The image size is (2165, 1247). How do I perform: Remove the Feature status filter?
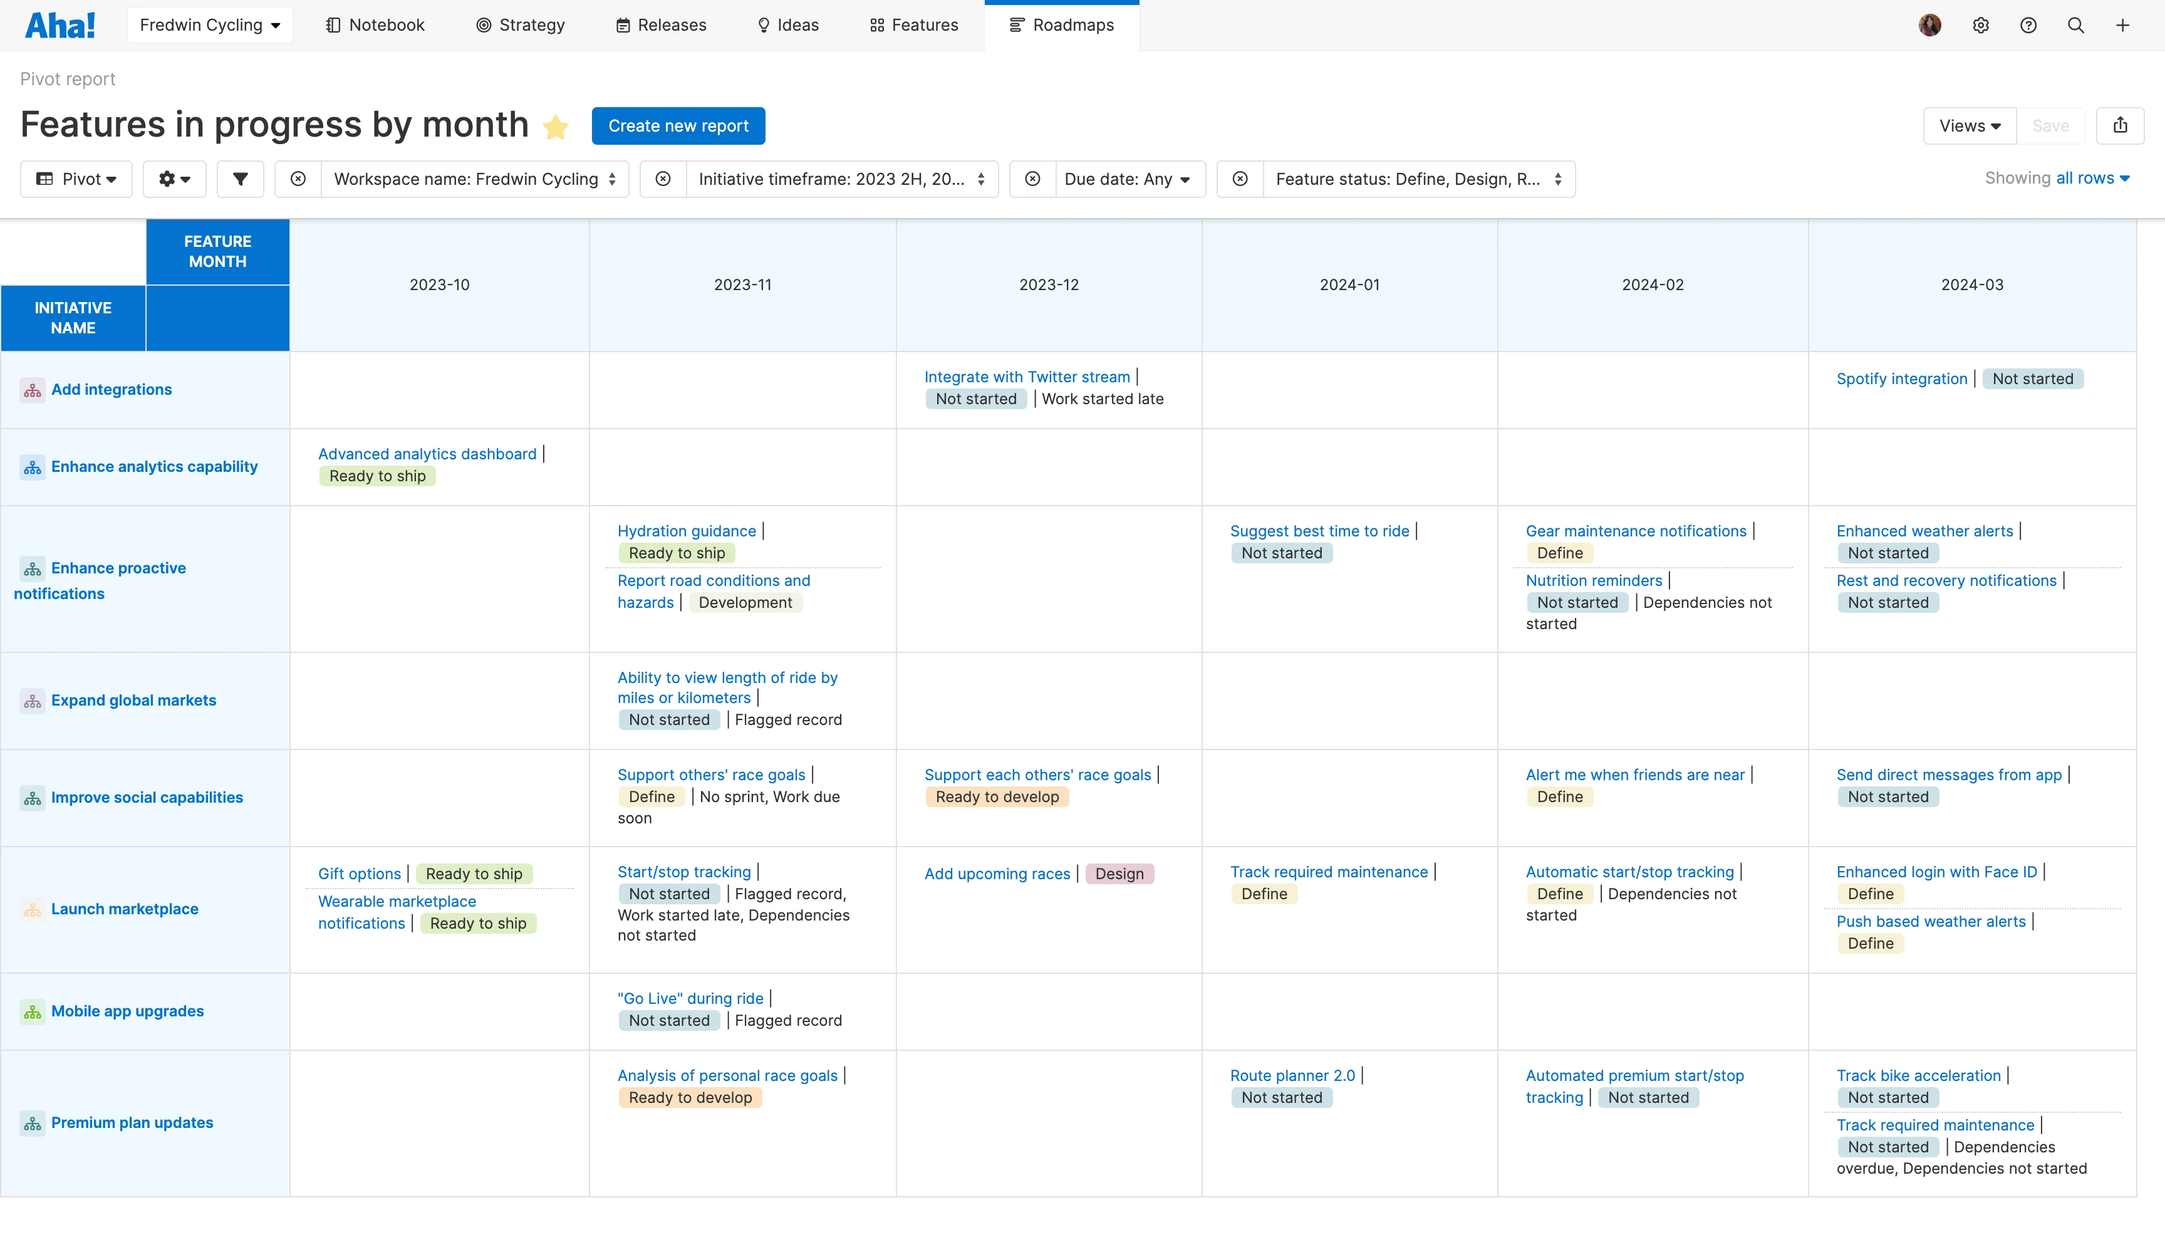[1240, 179]
